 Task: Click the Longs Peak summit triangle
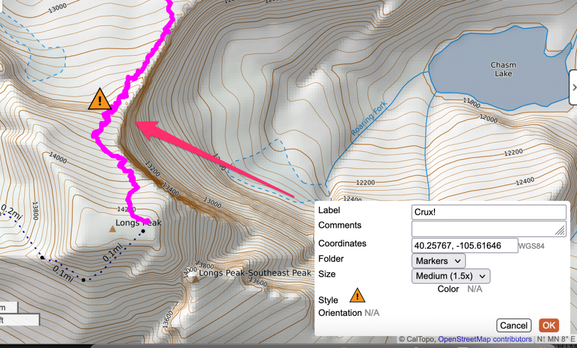[112, 228]
